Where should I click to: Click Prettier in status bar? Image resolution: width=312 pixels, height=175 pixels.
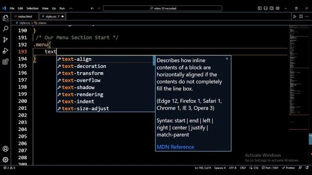pos(289,168)
